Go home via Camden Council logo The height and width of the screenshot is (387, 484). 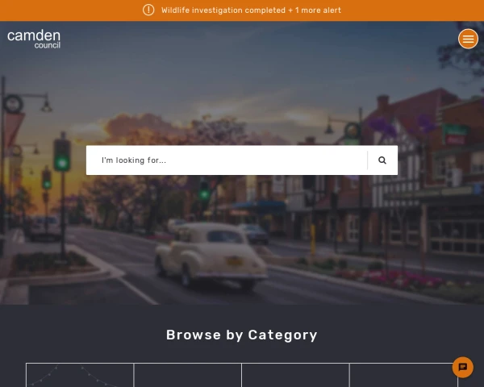pos(34,39)
